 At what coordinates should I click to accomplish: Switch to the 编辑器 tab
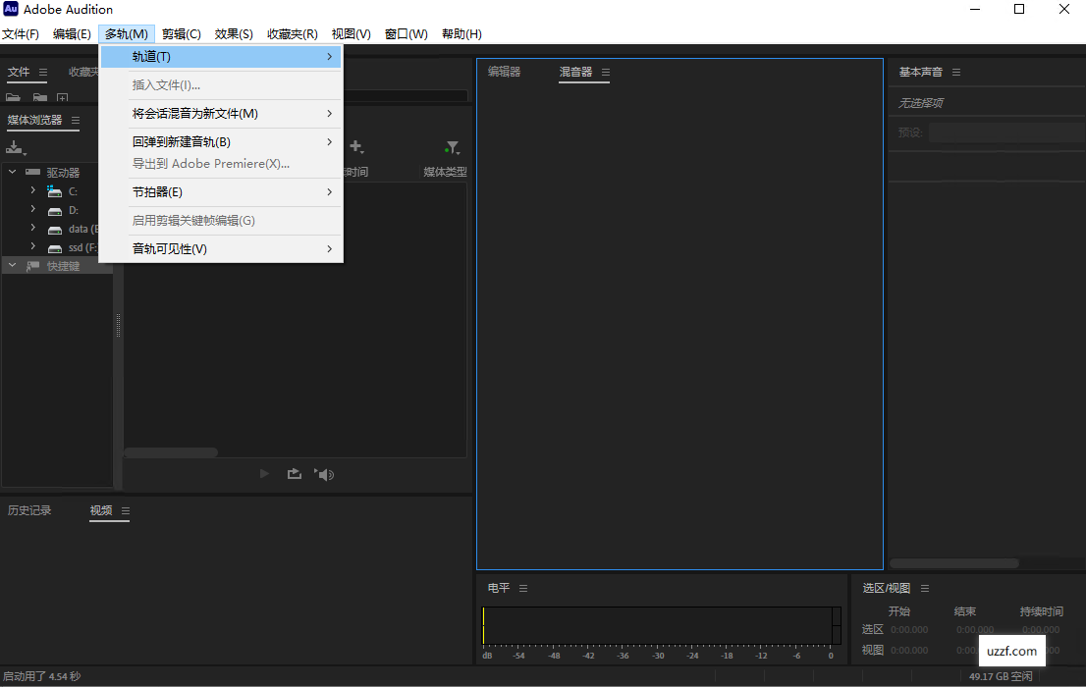click(x=503, y=71)
